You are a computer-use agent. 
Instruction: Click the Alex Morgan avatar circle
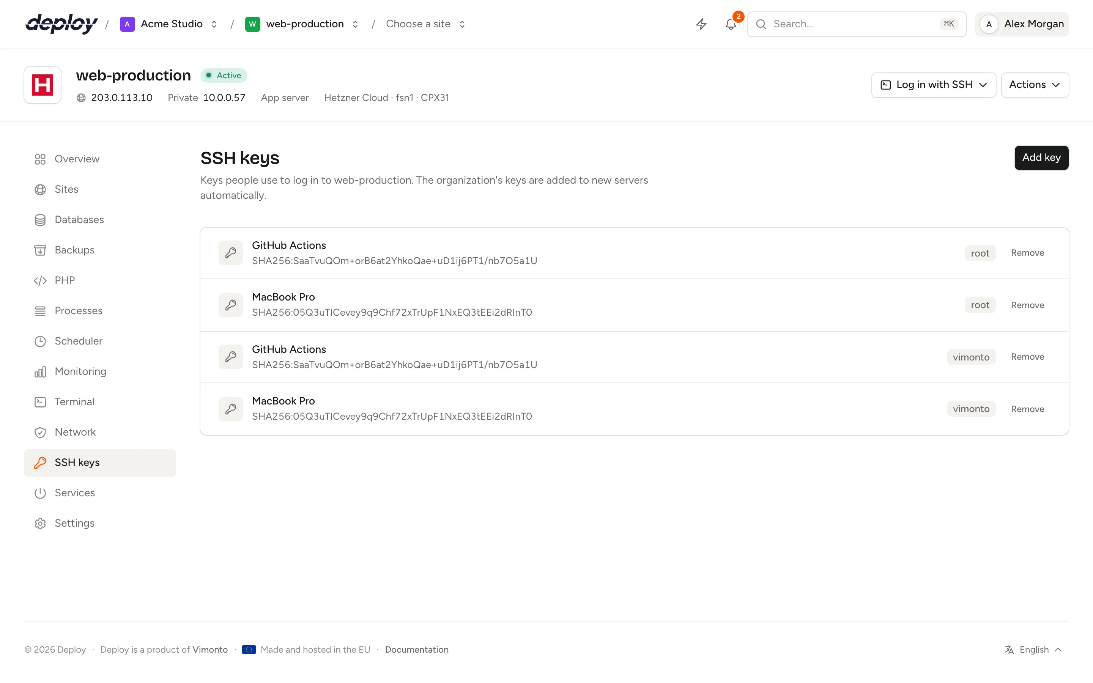989,24
